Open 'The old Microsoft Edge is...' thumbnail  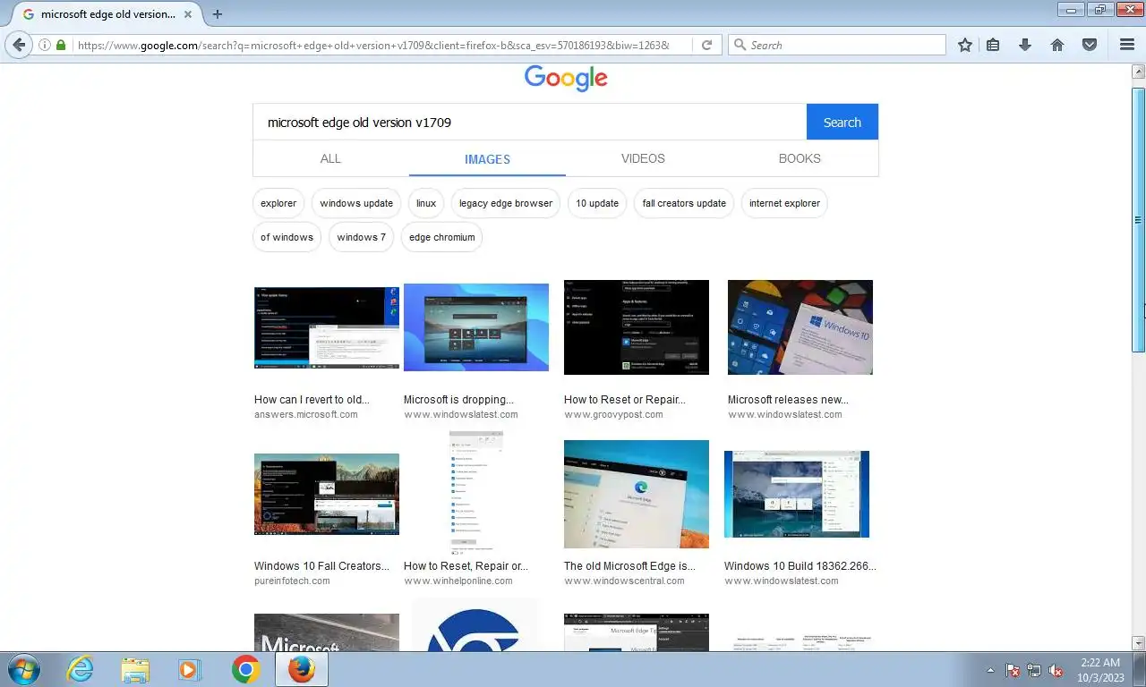[637, 494]
